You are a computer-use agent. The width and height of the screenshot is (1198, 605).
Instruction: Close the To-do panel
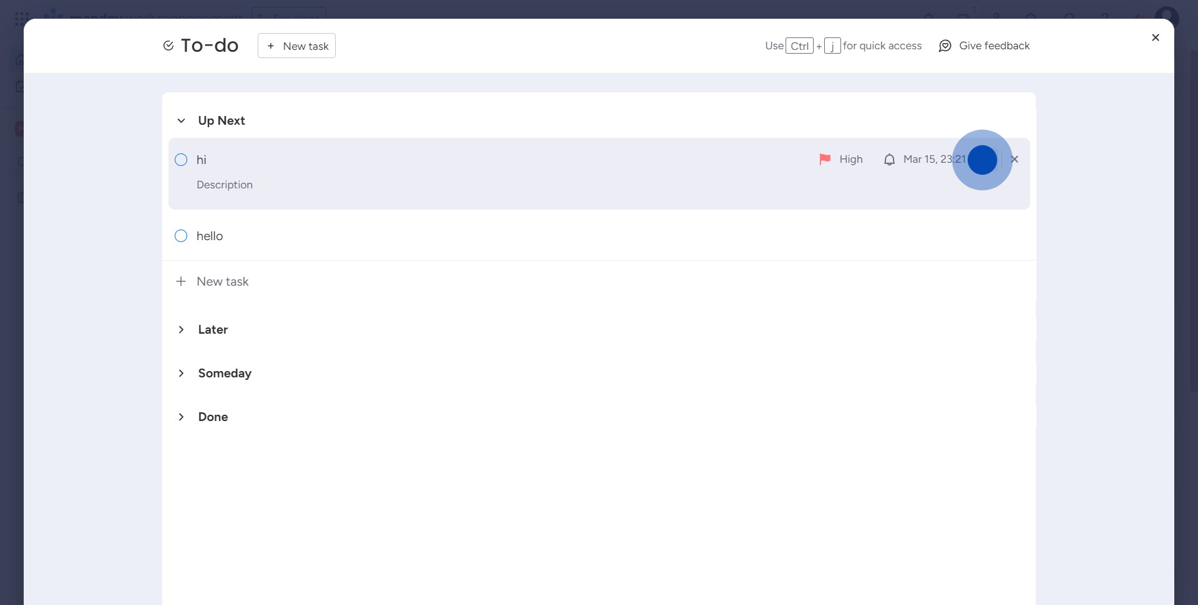(x=1155, y=37)
